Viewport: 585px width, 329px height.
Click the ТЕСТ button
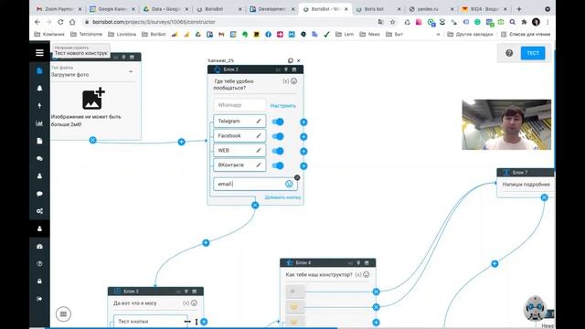click(533, 53)
